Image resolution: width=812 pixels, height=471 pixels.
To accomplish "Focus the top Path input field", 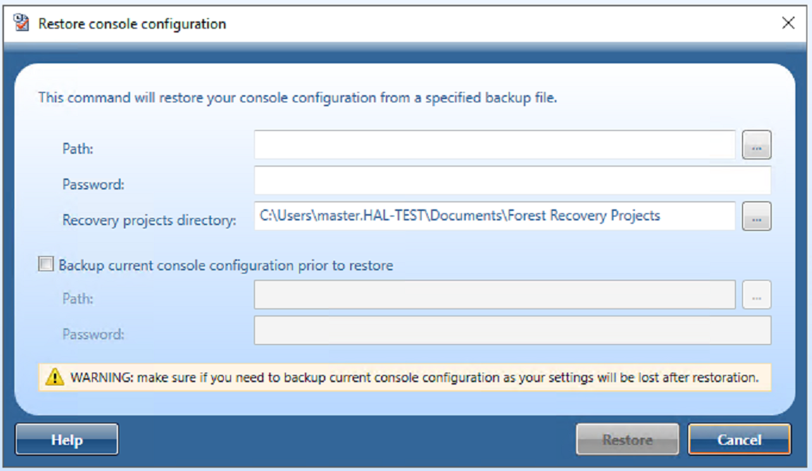I will pos(495,145).
